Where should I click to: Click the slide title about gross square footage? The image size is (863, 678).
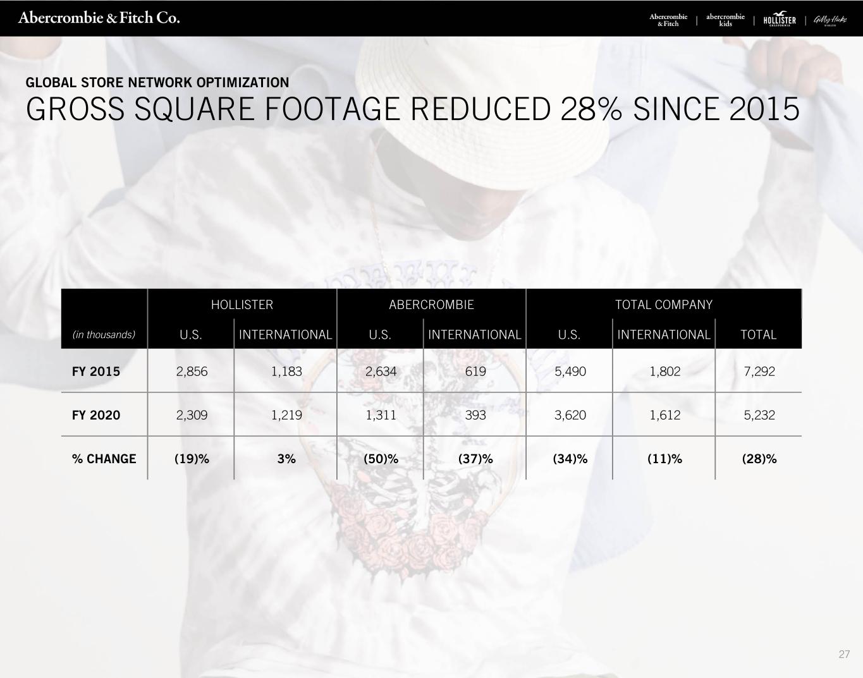coord(413,109)
